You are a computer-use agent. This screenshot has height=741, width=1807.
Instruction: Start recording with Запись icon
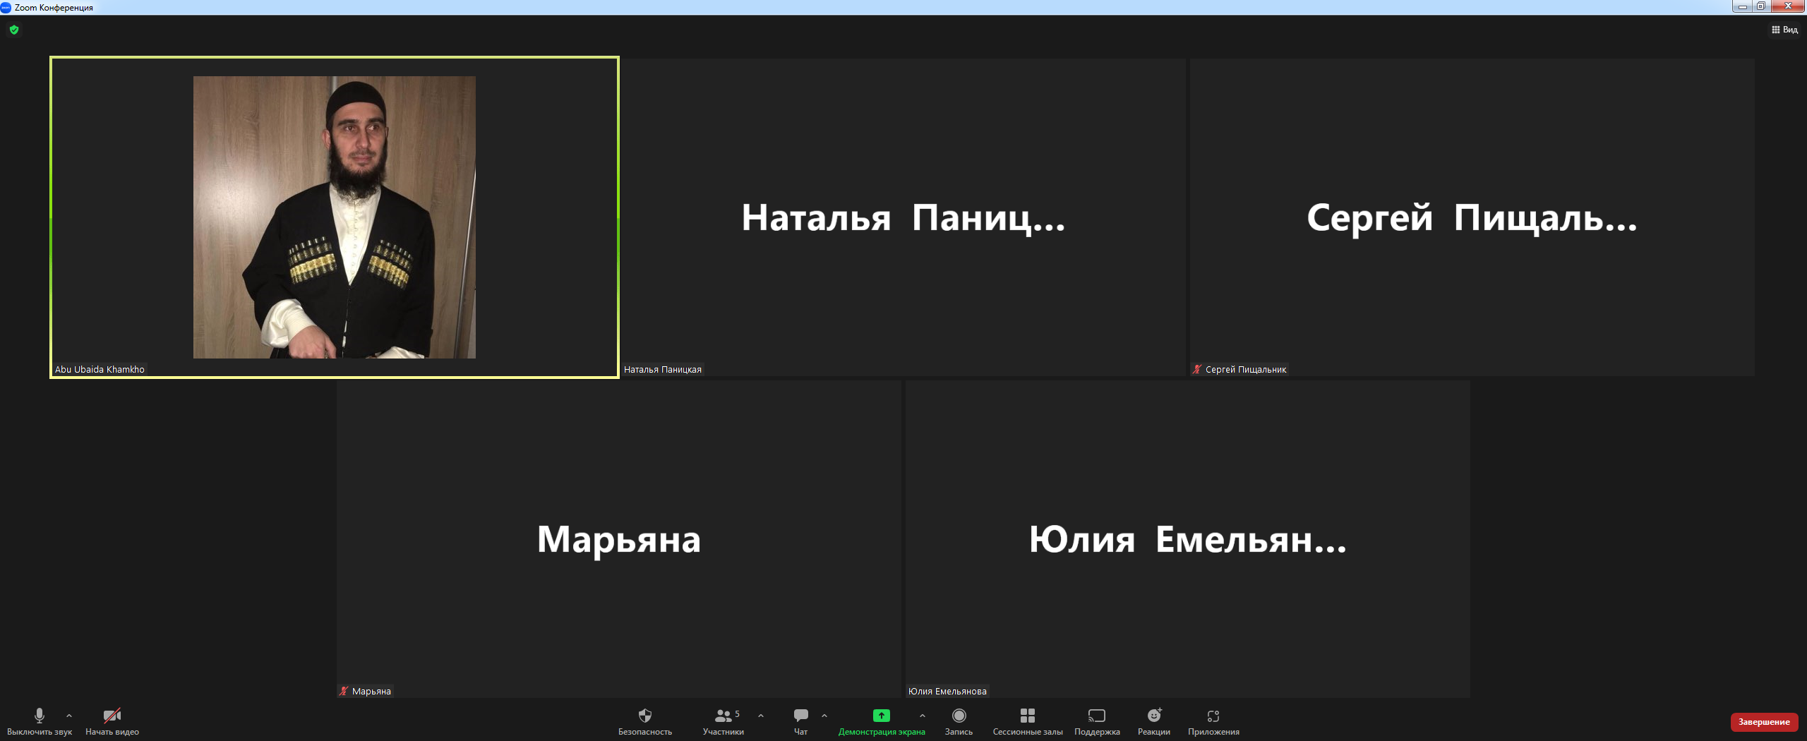click(959, 716)
